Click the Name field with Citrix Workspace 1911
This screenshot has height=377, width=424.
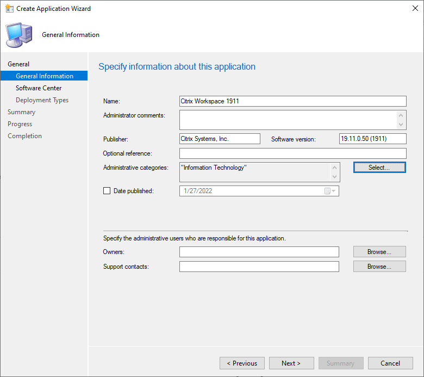293,101
